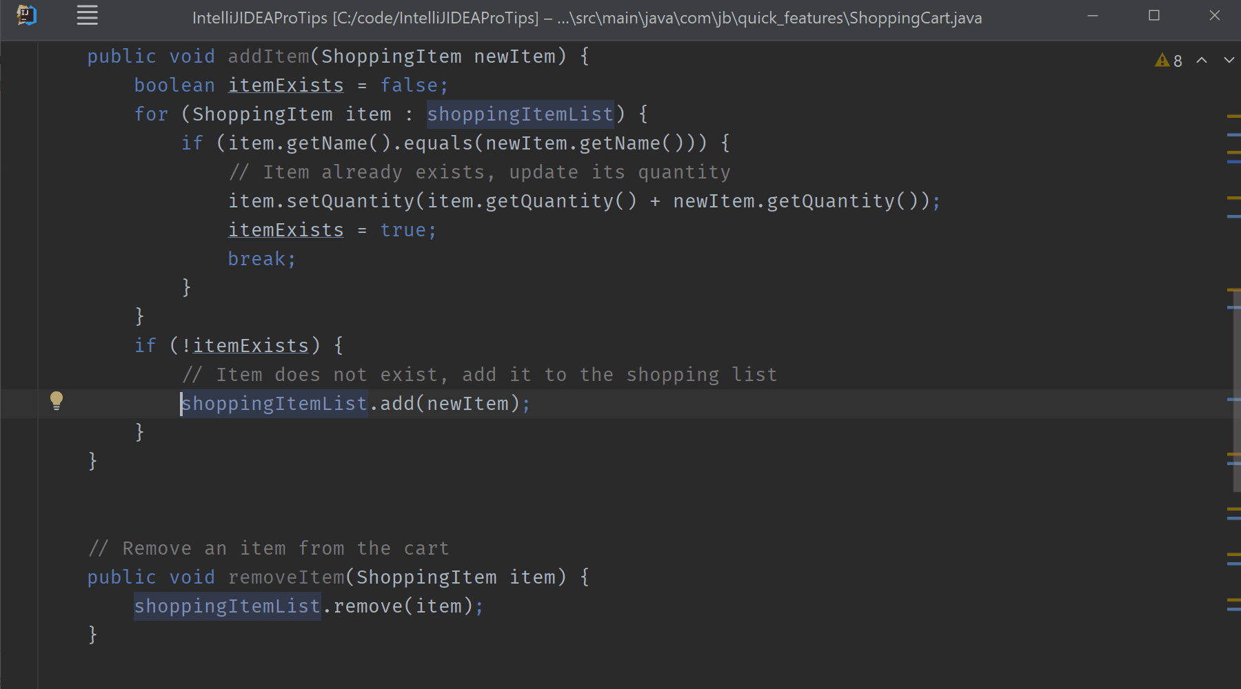Image resolution: width=1241 pixels, height=689 pixels.
Task: Click the '// Item does not exist' comment
Action: 479,375
